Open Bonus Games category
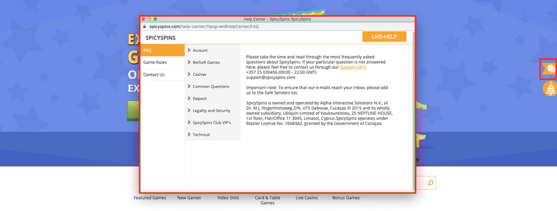 tap(346, 198)
